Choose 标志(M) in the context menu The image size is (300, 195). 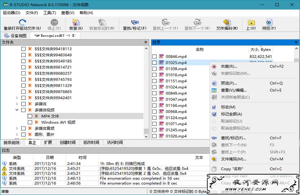click(x=228, y=107)
